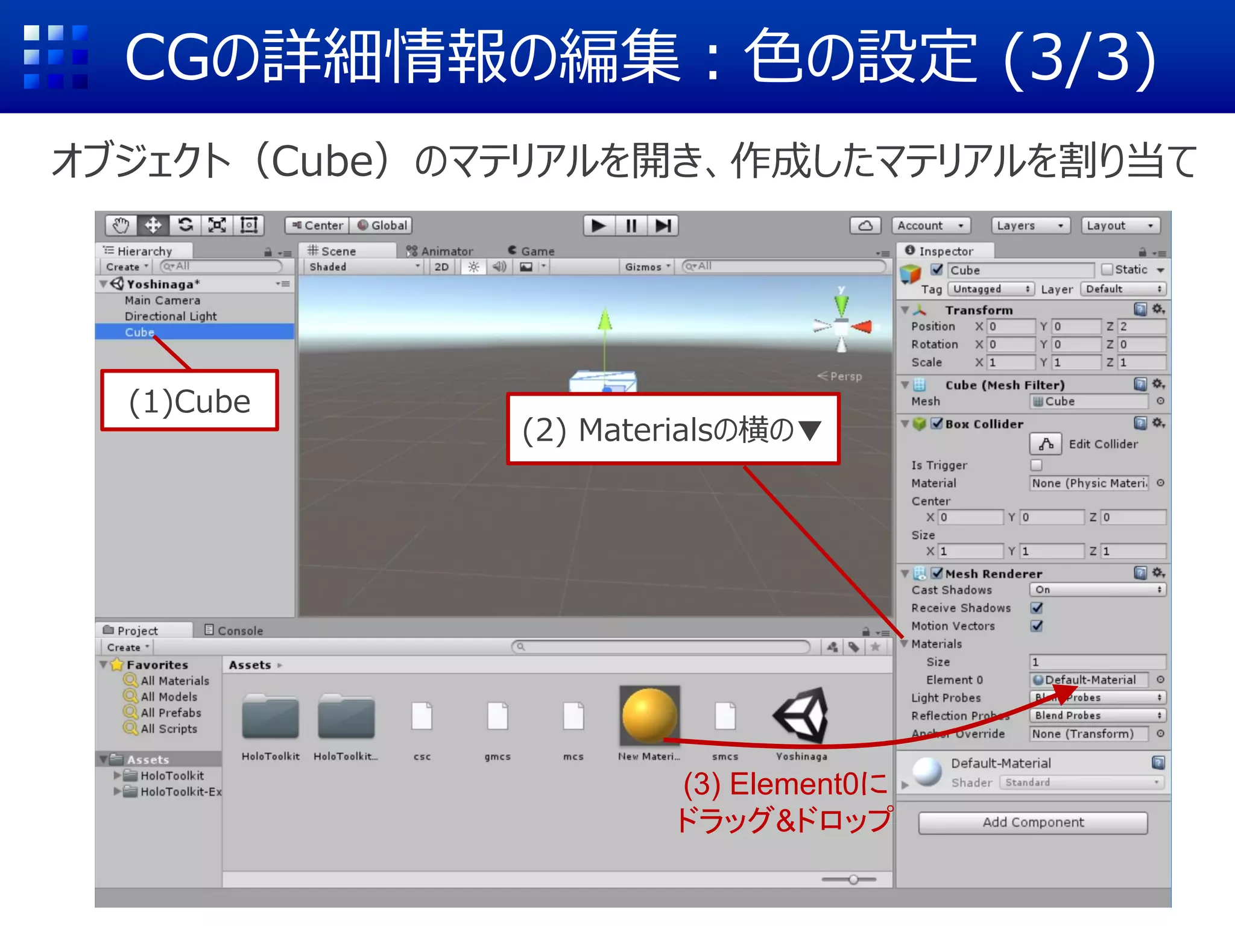Click Mesh field object picker circle
Screen dimensions: 1235x926
(x=1160, y=401)
